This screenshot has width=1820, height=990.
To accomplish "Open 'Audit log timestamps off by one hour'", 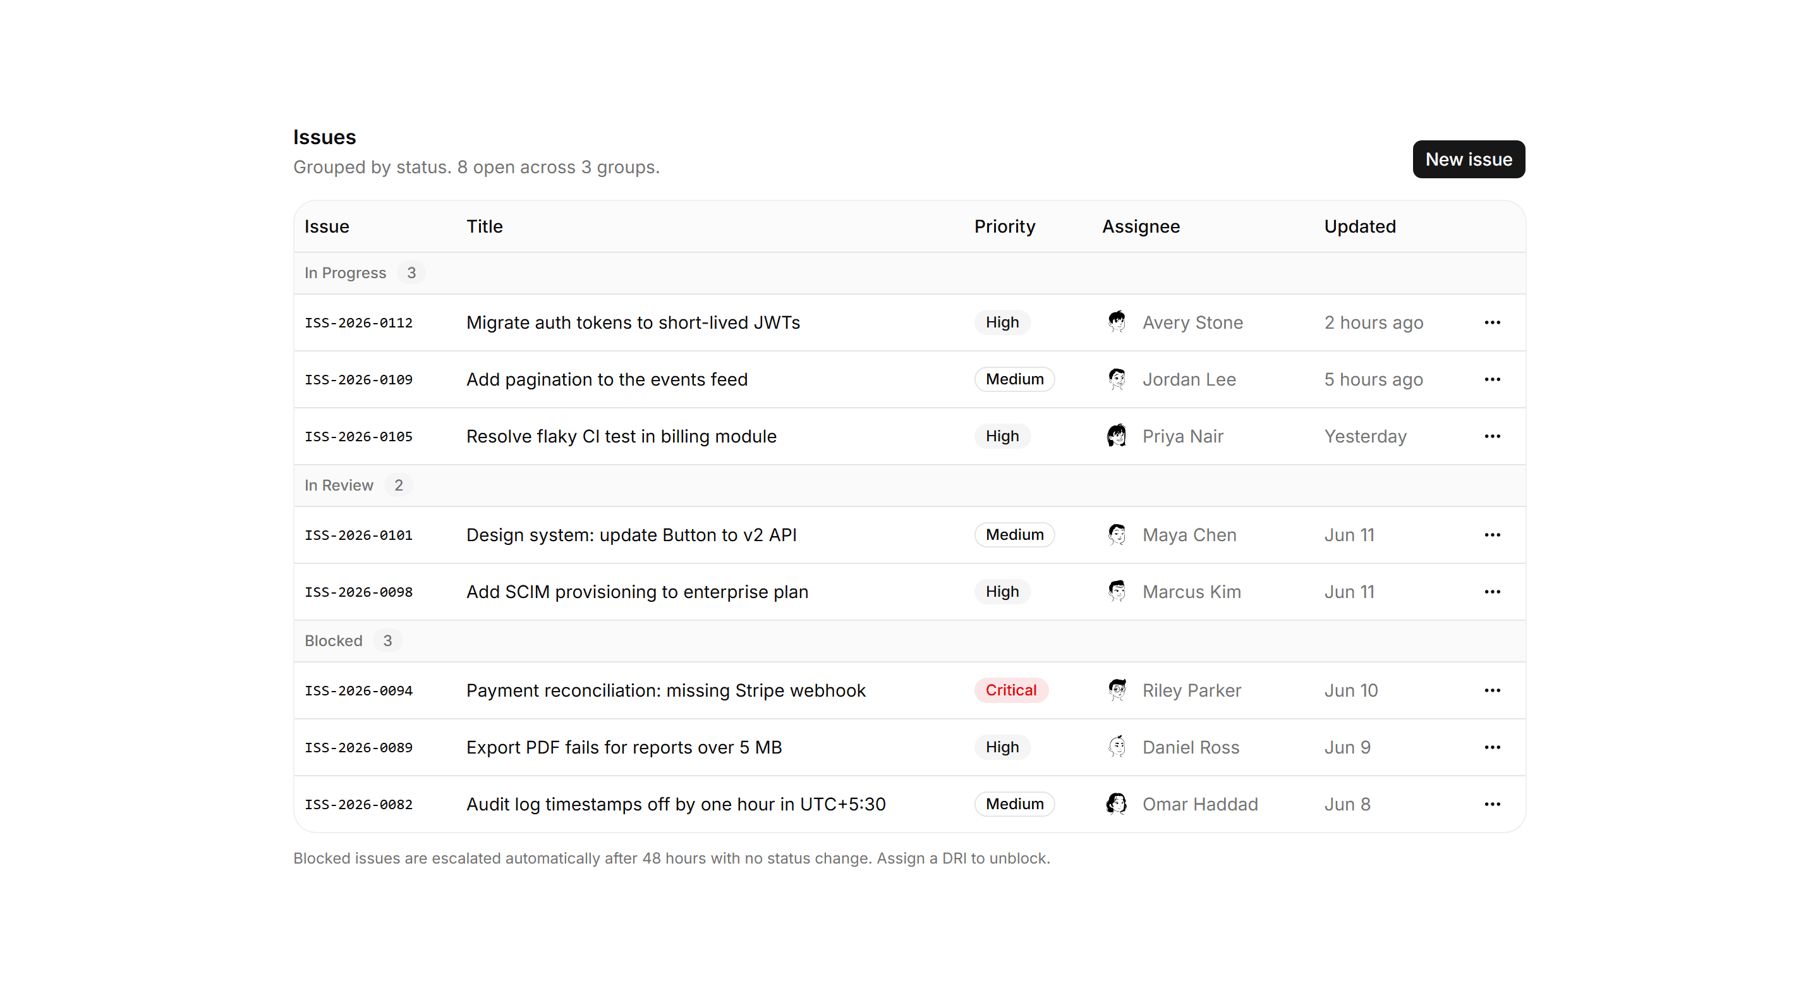I will point(676,804).
